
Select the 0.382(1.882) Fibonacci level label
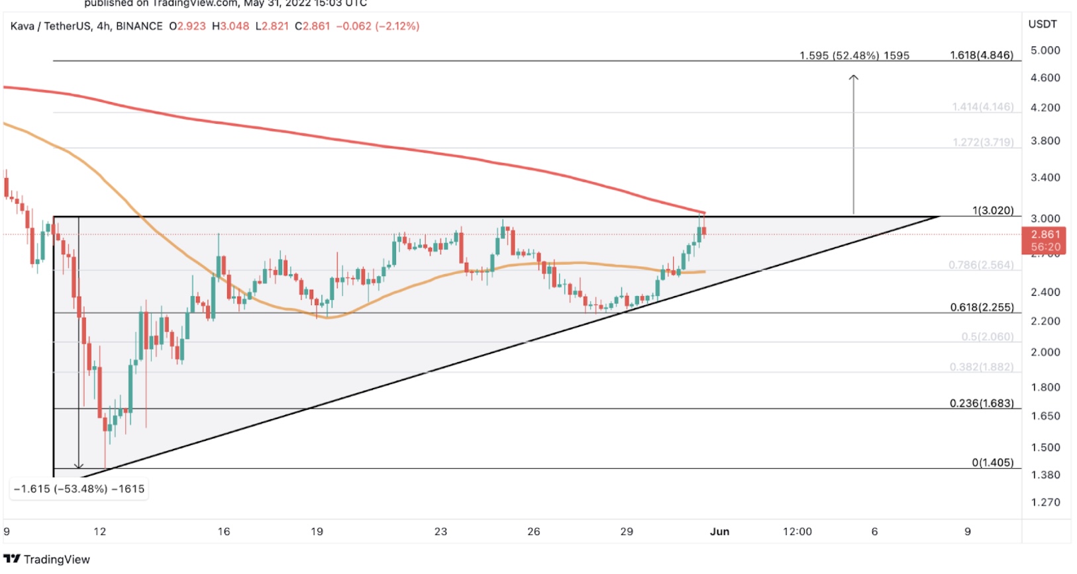point(982,367)
